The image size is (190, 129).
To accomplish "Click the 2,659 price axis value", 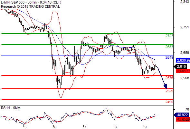I will [x=185, y=53].
